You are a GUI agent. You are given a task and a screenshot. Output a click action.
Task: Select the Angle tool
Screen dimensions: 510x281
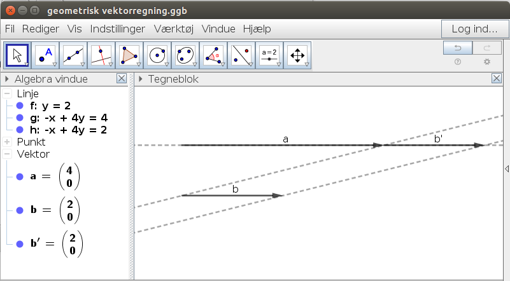[x=213, y=55]
